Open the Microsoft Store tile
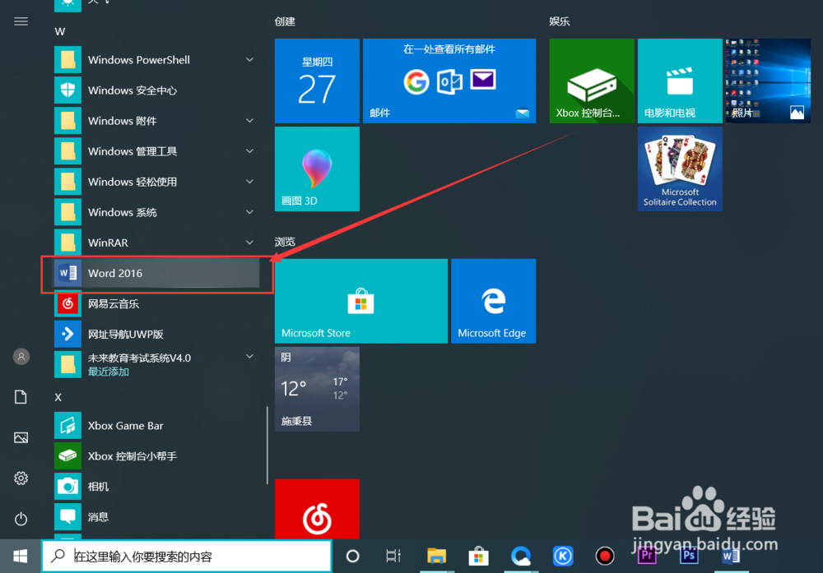This screenshot has width=823, height=573. (361, 301)
